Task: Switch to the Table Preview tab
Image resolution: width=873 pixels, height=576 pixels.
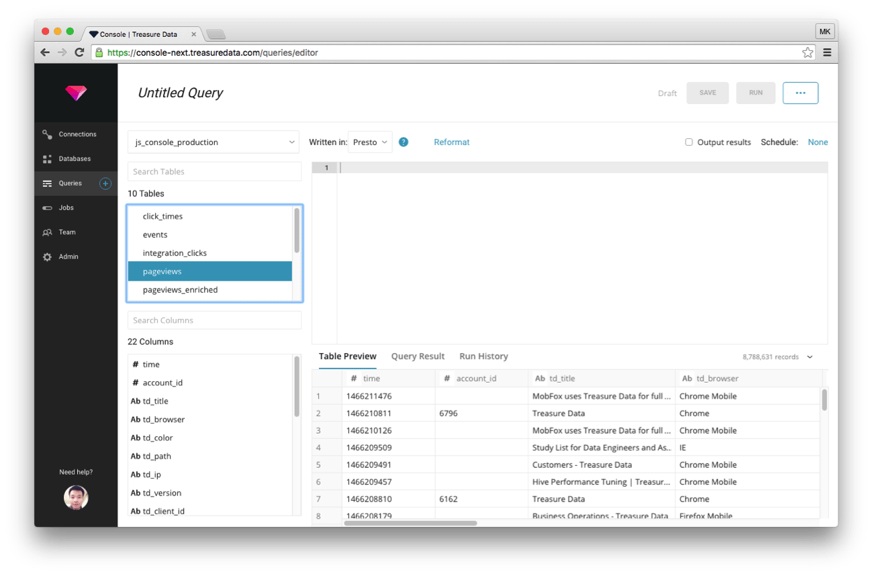Action: [x=348, y=356]
